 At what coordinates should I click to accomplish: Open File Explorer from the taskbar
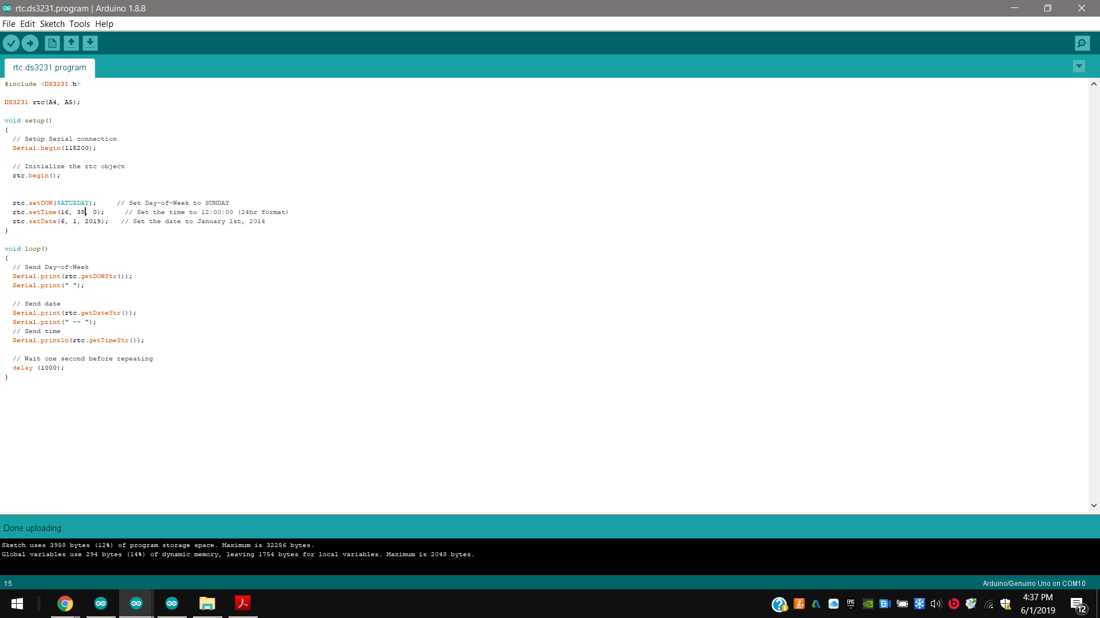[207, 603]
